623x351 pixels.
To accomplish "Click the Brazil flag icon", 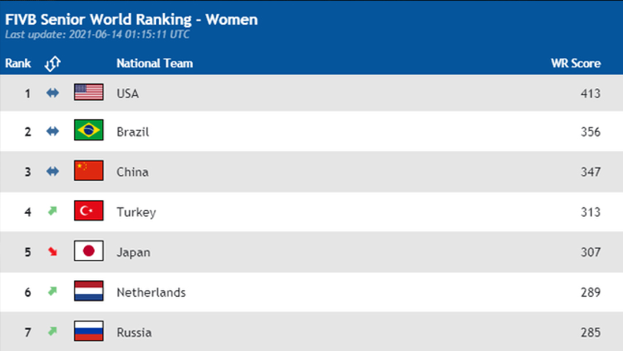I will pos(89,130).
